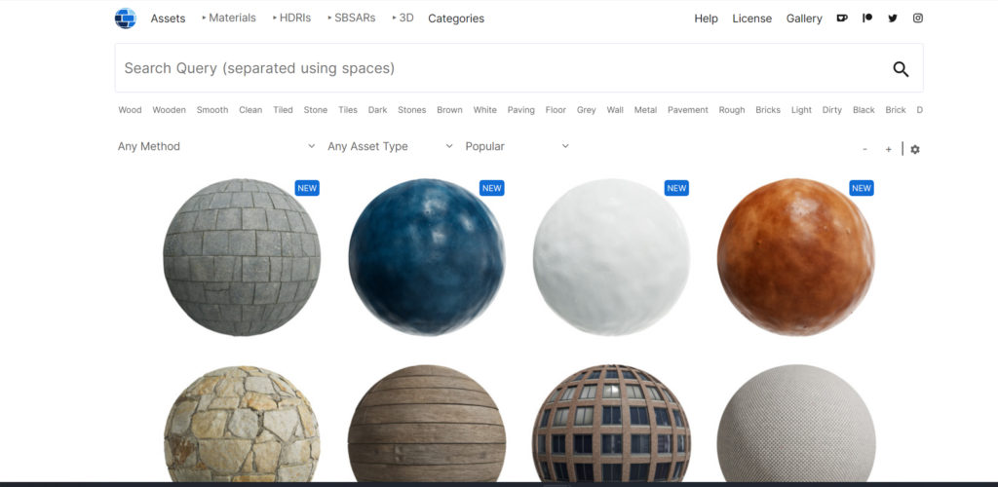The height and width of the screenshot is (487, 998).
Task: Select the Brick tag
Action: pos(896,110)
